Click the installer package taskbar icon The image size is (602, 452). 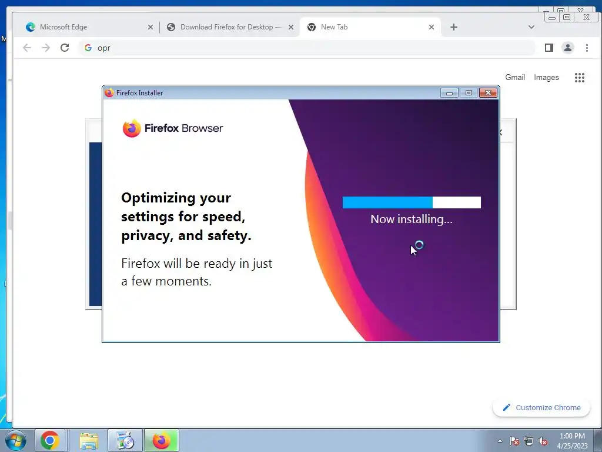click(125, 440)
